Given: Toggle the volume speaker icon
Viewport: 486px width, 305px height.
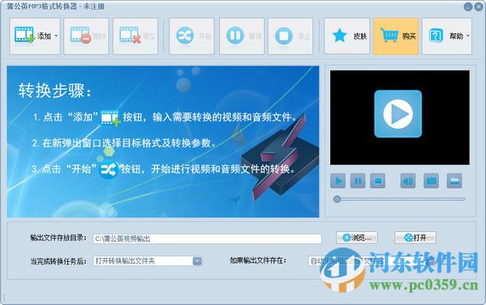Looking at the screenshot, I should [x=408, y=181].
